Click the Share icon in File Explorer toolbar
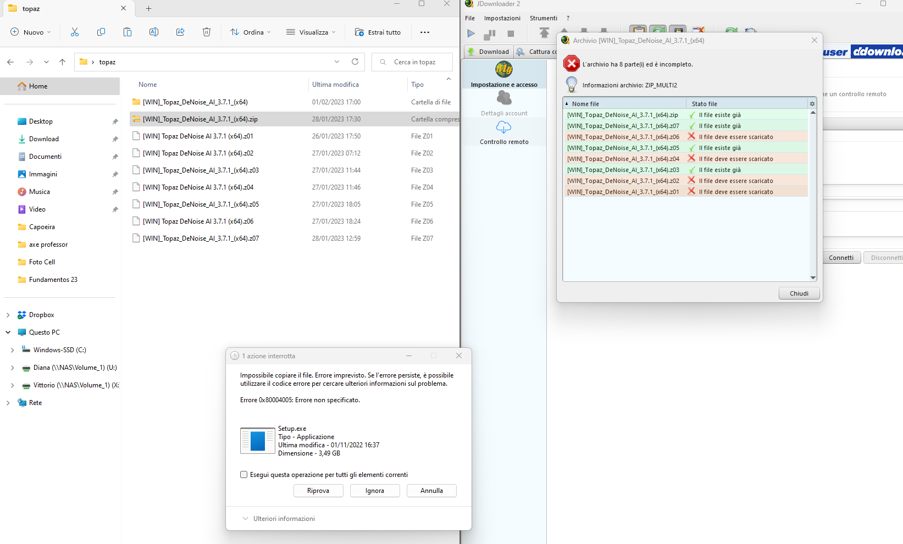 point(180,32)
